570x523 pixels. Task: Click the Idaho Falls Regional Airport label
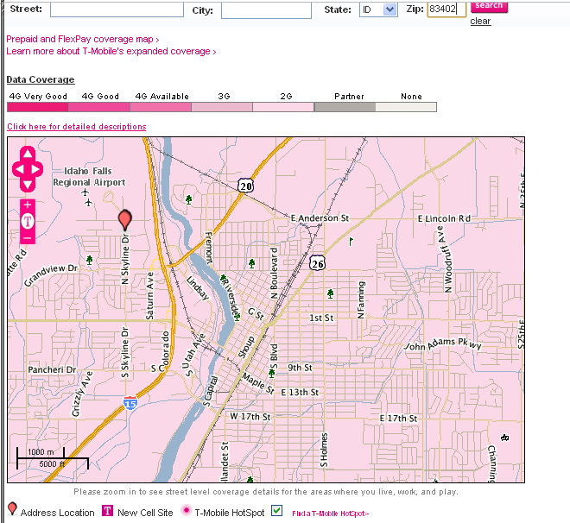(x=89, y=177)
